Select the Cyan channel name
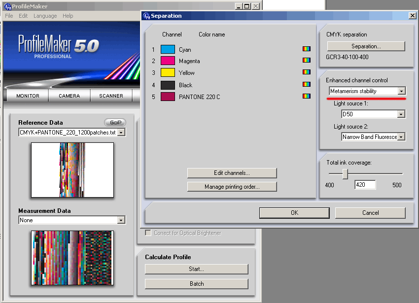 point(185,50)
